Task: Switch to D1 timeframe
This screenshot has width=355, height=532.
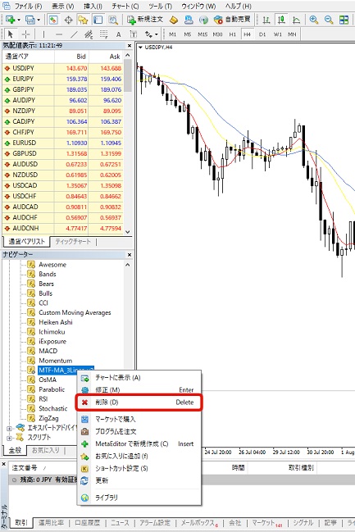Action: [x=262, y=34]
